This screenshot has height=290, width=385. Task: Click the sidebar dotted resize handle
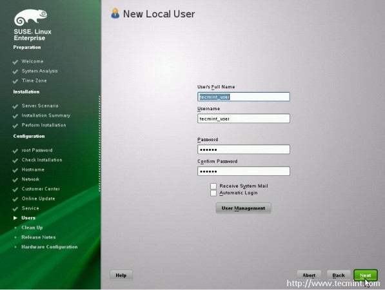99,144
